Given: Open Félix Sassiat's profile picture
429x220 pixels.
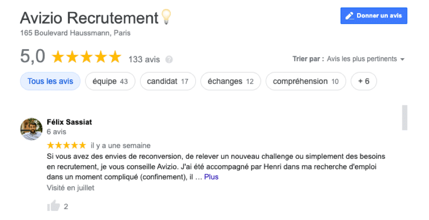Looking at the screenshot, I should click(32, 129).
